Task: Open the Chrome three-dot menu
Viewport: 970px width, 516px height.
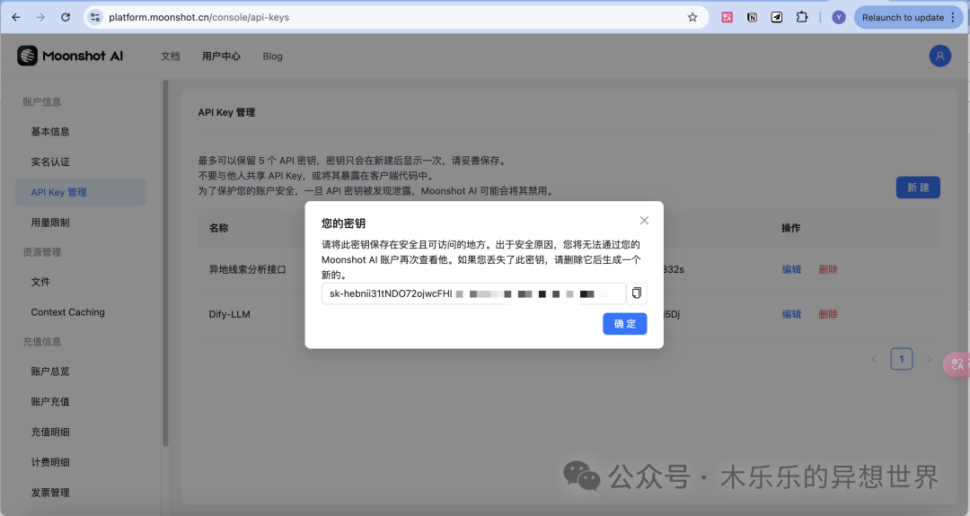Action: (953, 17)
